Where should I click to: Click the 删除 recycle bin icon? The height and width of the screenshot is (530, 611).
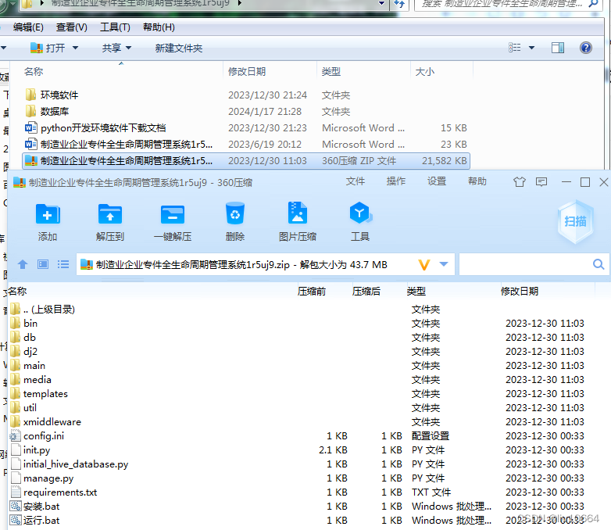pyautogui.click(x=235, y=213)
